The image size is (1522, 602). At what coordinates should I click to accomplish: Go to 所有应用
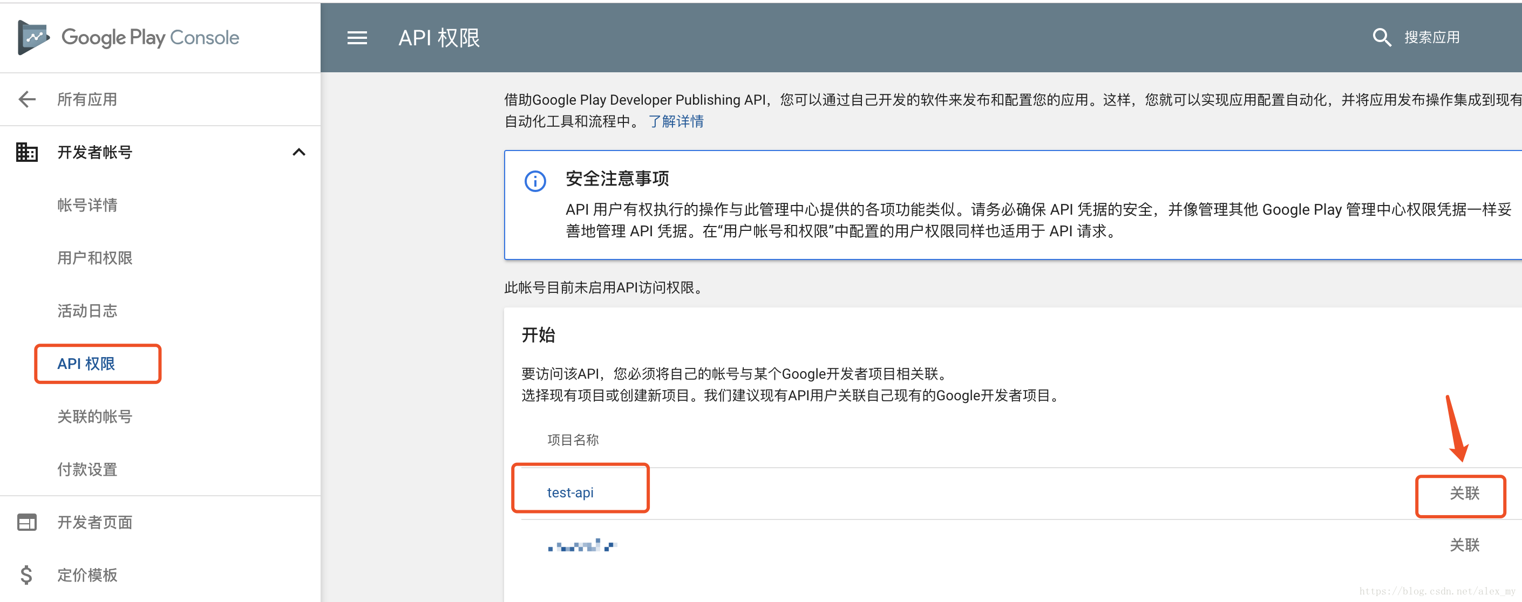pos(87,99)
